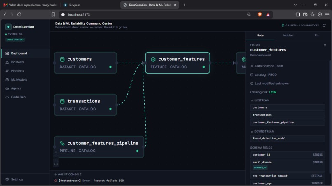Open Brave Rewards triangle icon
The image size is (332, 186).
click(268, 14)
